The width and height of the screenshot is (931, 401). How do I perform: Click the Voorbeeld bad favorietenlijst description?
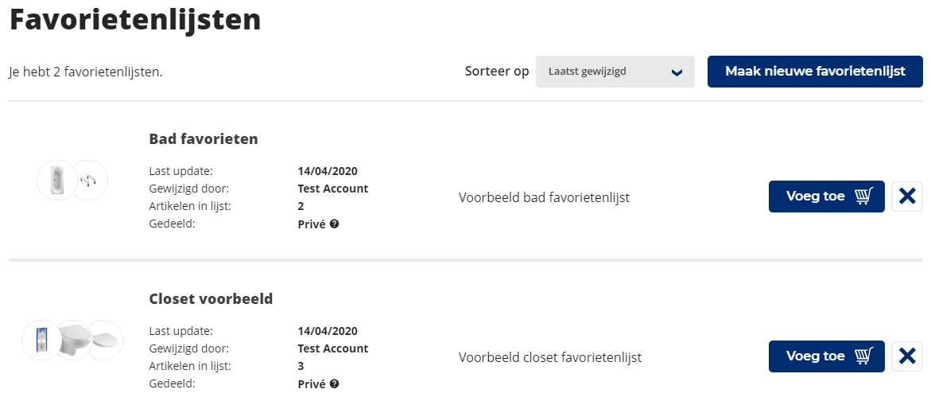pos(544,197)
